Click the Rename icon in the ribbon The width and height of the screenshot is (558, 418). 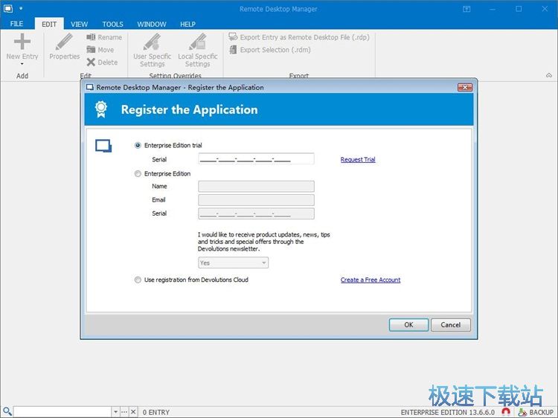click(91, 37)
